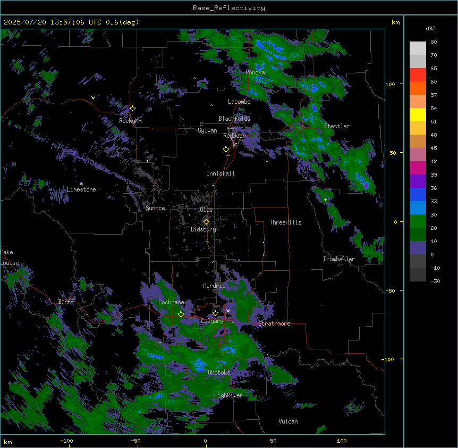Screen dimensions: 458x448
Task: Select the yellow diamond between Olds and Didsbury
Action: (x=206, y=222)
